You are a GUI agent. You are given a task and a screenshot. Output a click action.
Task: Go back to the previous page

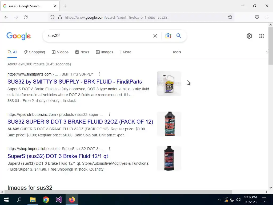point(6,17)
